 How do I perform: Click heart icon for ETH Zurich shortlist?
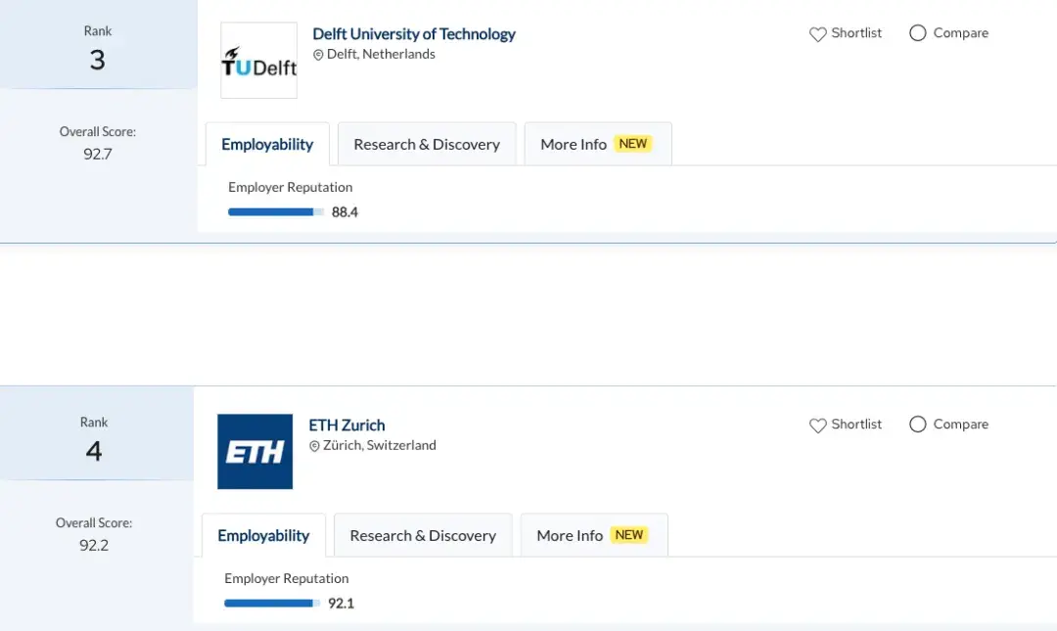818,426
